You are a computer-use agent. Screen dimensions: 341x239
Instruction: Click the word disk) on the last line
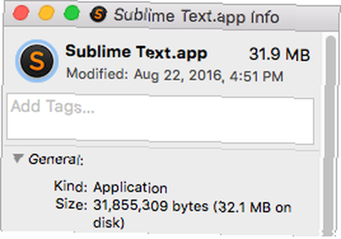pyautogui.click(x=109, y=222)
